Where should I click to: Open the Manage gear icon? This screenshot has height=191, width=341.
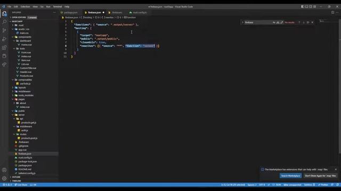4,178
